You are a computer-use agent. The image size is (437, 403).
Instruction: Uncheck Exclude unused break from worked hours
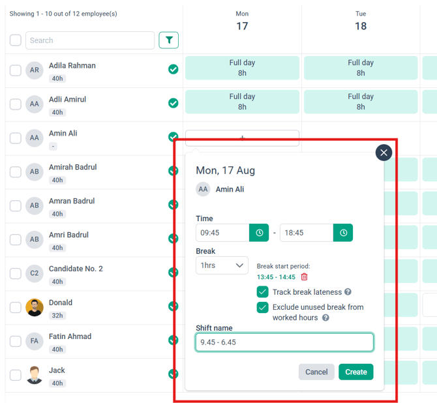click(263, 307)
